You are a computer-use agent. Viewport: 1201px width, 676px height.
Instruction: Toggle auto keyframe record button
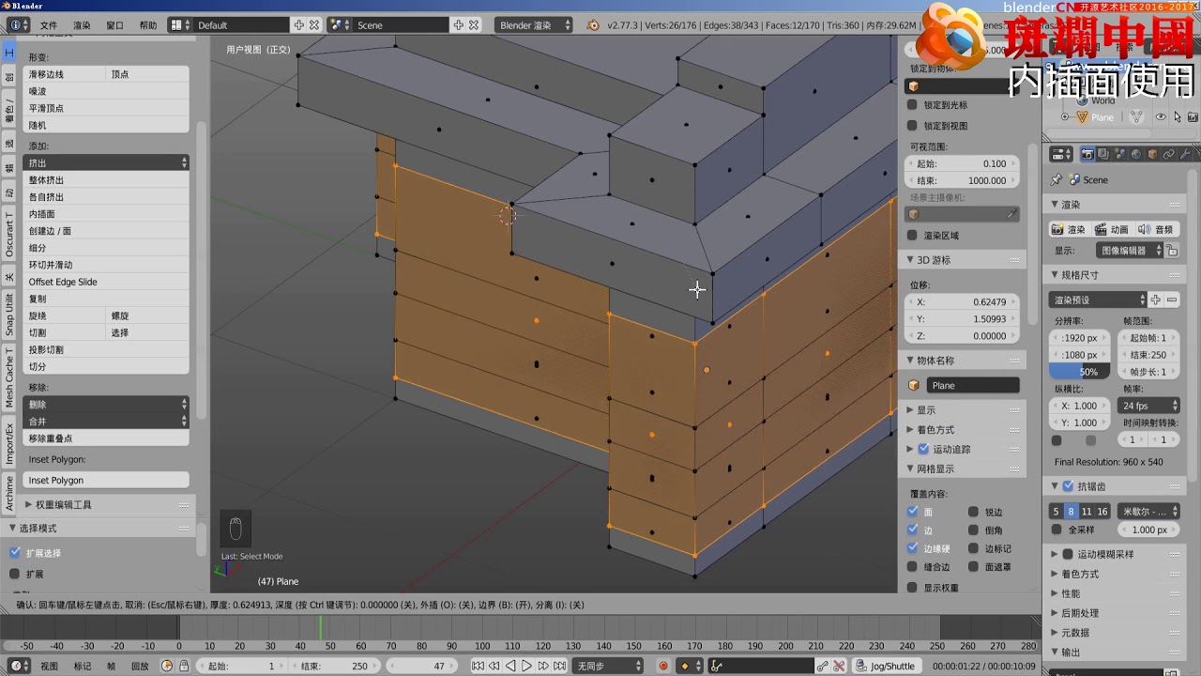tap(663, 666)
